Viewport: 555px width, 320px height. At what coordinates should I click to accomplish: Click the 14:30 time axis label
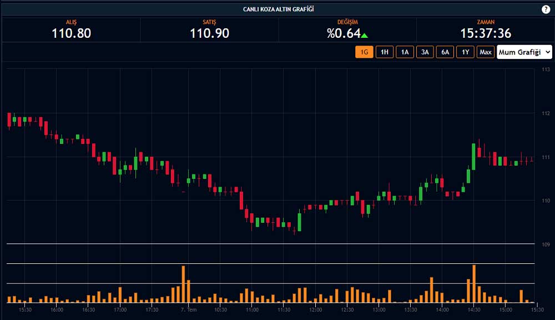tap(474, 310)
